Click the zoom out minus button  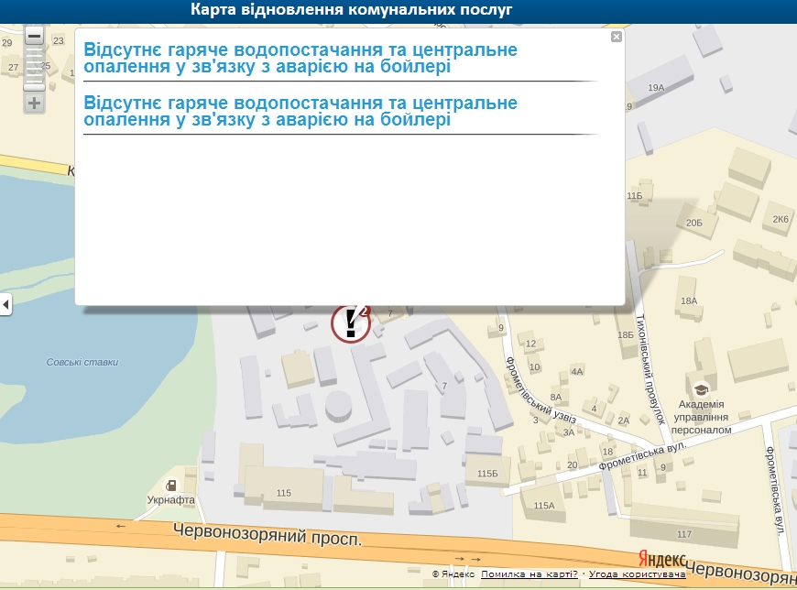[34, 37]
